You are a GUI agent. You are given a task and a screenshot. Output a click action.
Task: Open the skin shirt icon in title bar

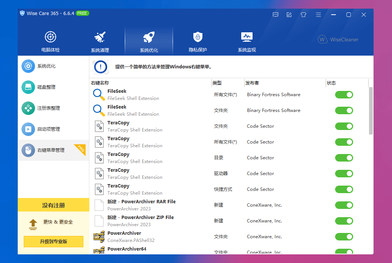(x=303, y=15)
